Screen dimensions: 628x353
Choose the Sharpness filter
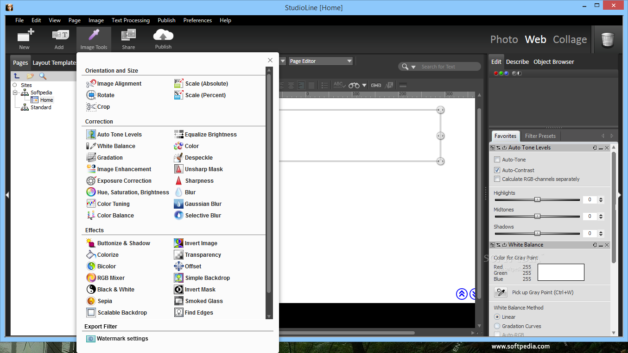[x=194, y=181]
